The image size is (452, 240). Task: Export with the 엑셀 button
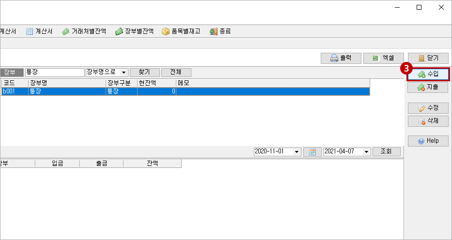[384, 58]
